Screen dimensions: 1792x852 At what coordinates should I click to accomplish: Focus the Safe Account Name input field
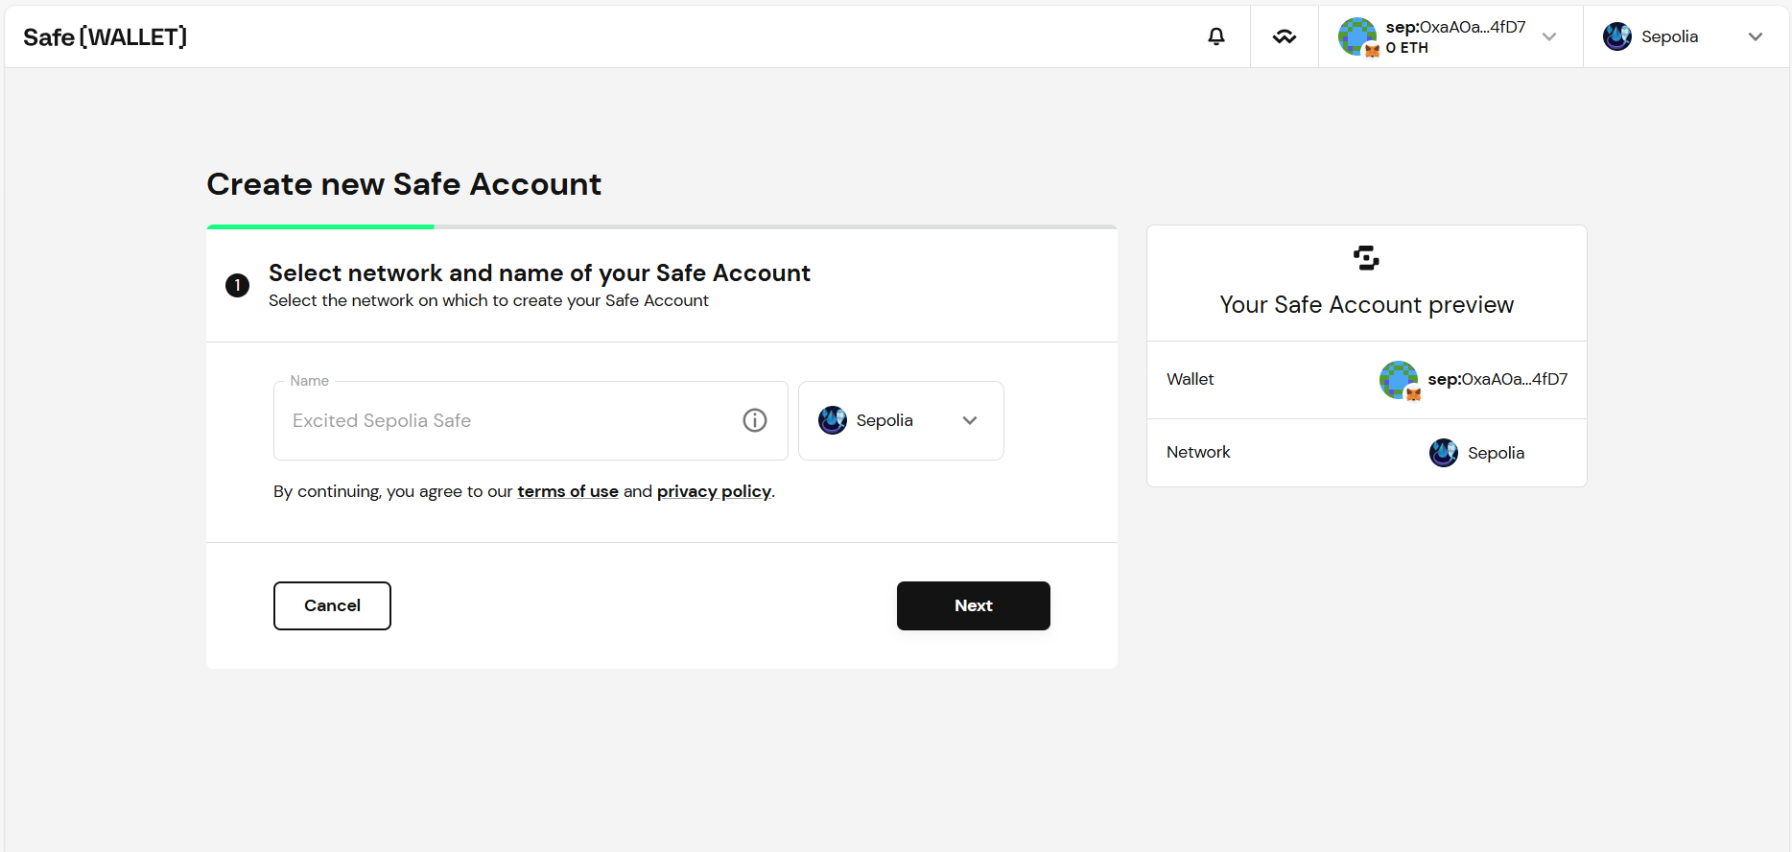[508, 420]
